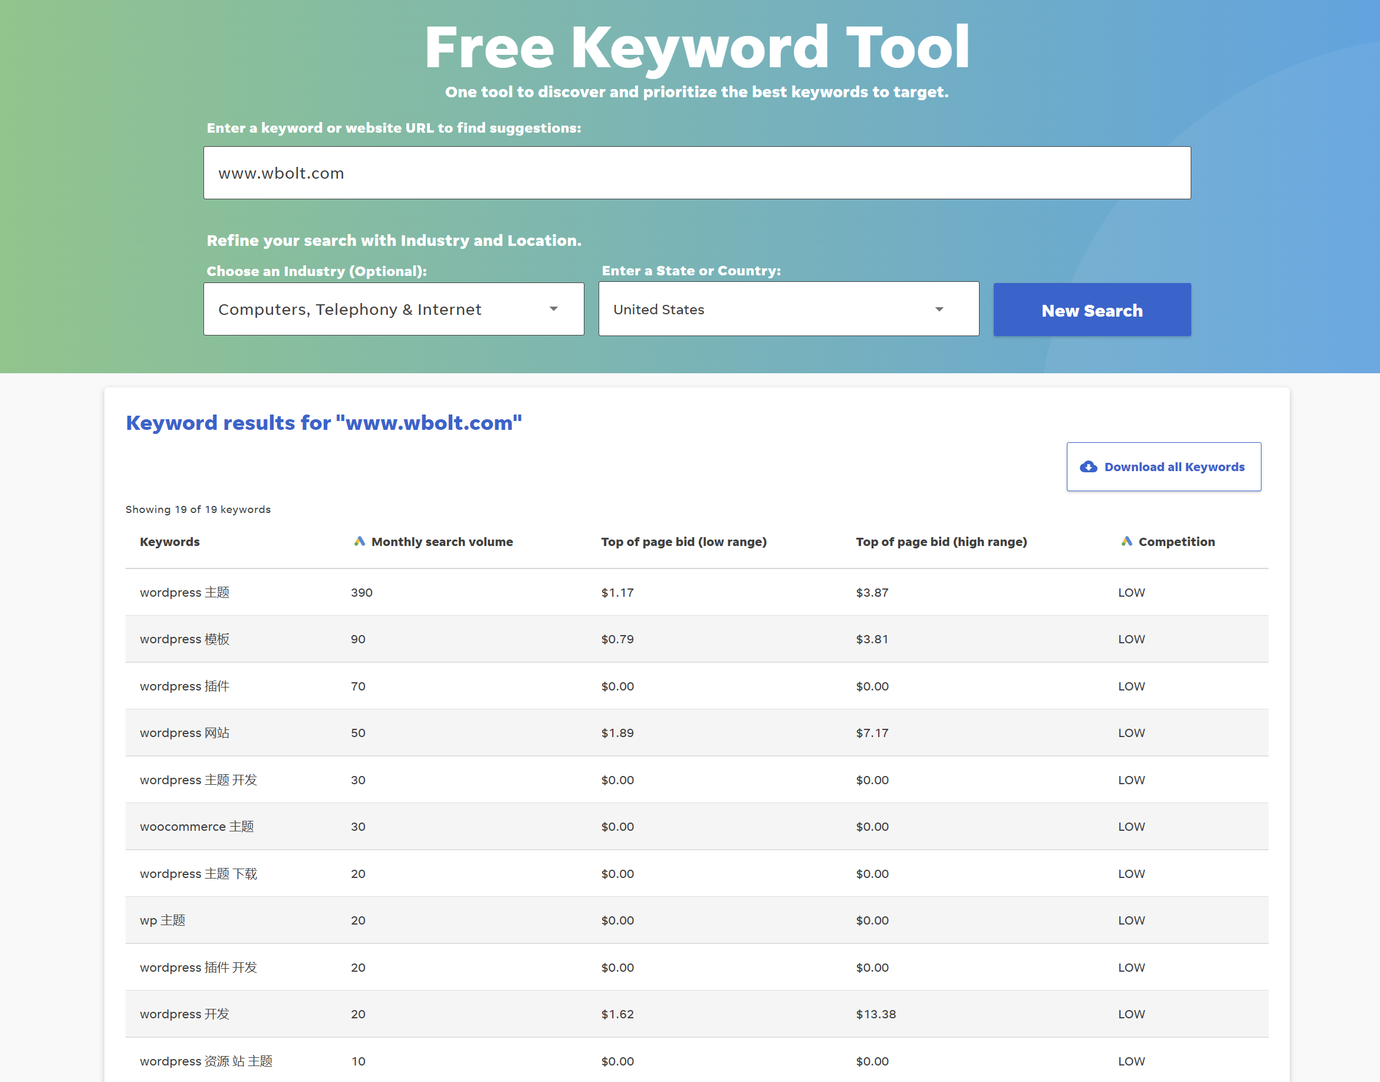This screenshot has width=1380, height=1082.
Task: Click the 'Enter a State or Country' label
Action: point(691,271)
